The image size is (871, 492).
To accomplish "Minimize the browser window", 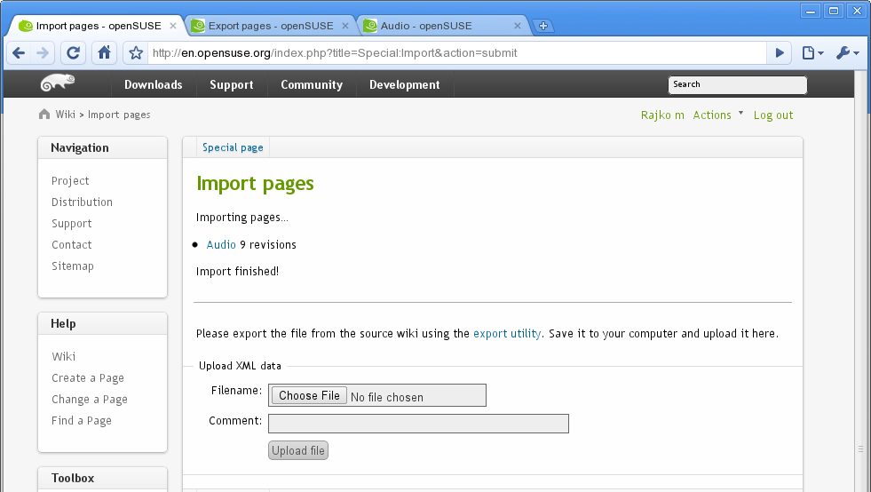I will point(811,11).
